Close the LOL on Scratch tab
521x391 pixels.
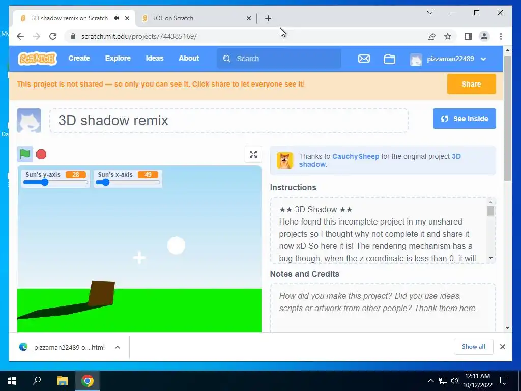[248, 18]
